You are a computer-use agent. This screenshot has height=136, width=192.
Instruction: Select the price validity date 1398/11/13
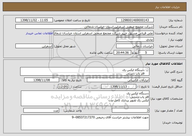point(119,87)
